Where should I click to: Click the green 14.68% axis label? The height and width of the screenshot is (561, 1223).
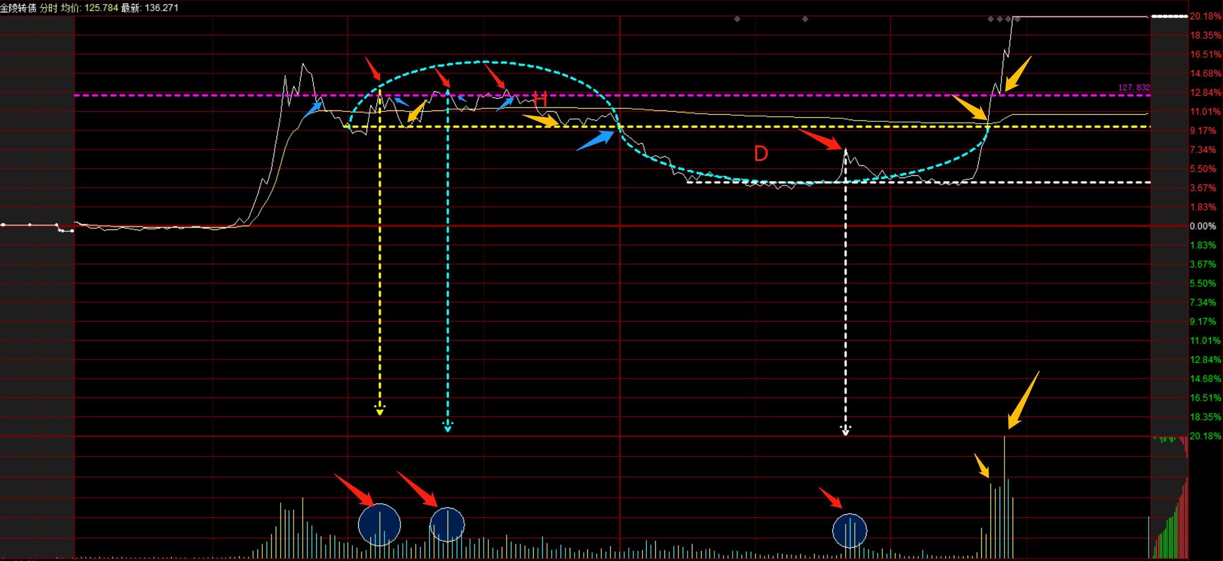point(1205,379)
